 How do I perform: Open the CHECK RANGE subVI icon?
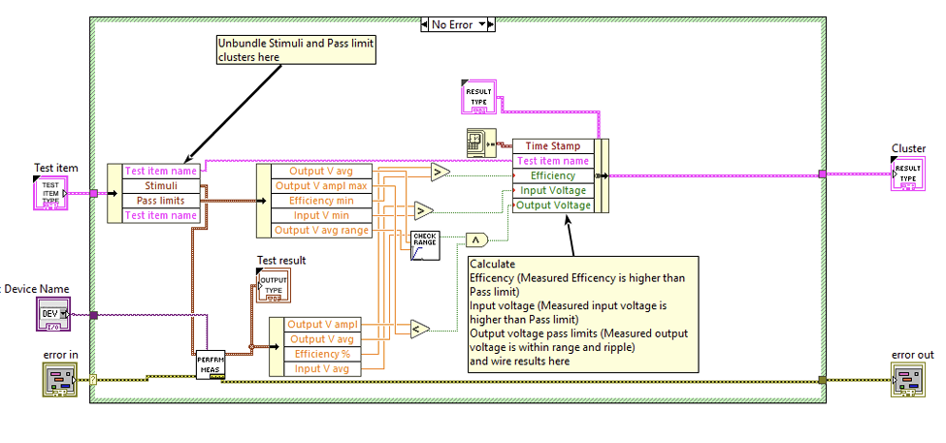[425, 245]
